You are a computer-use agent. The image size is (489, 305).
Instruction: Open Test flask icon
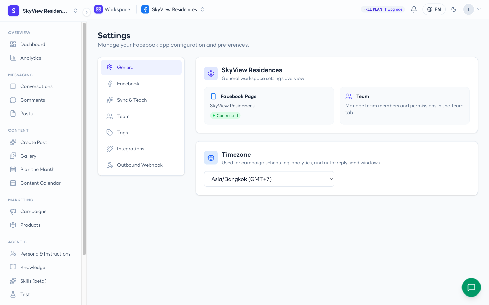(x=13, y=294)
